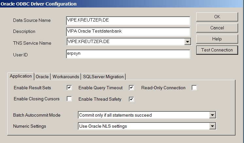
Task: Switch to the Oracle tab
Action: (42, 77)
